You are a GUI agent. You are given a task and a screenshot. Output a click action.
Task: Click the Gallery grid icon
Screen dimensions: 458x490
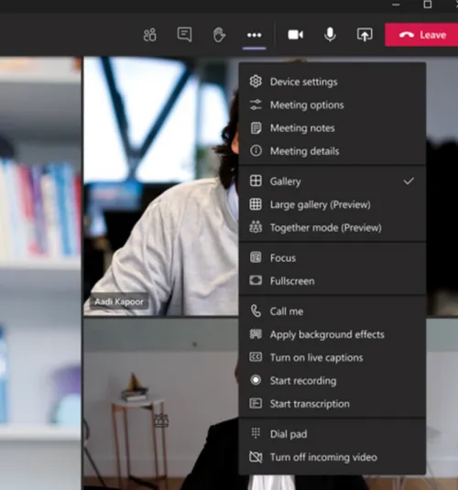(x=256, y=180)
